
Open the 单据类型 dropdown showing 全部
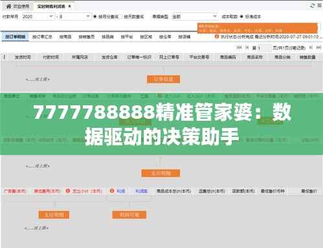[x=194, y=16]
